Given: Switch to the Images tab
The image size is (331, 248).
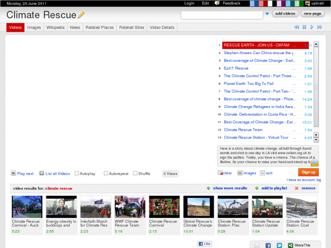Looking at the screenshot, I should [x=34, y=27].
